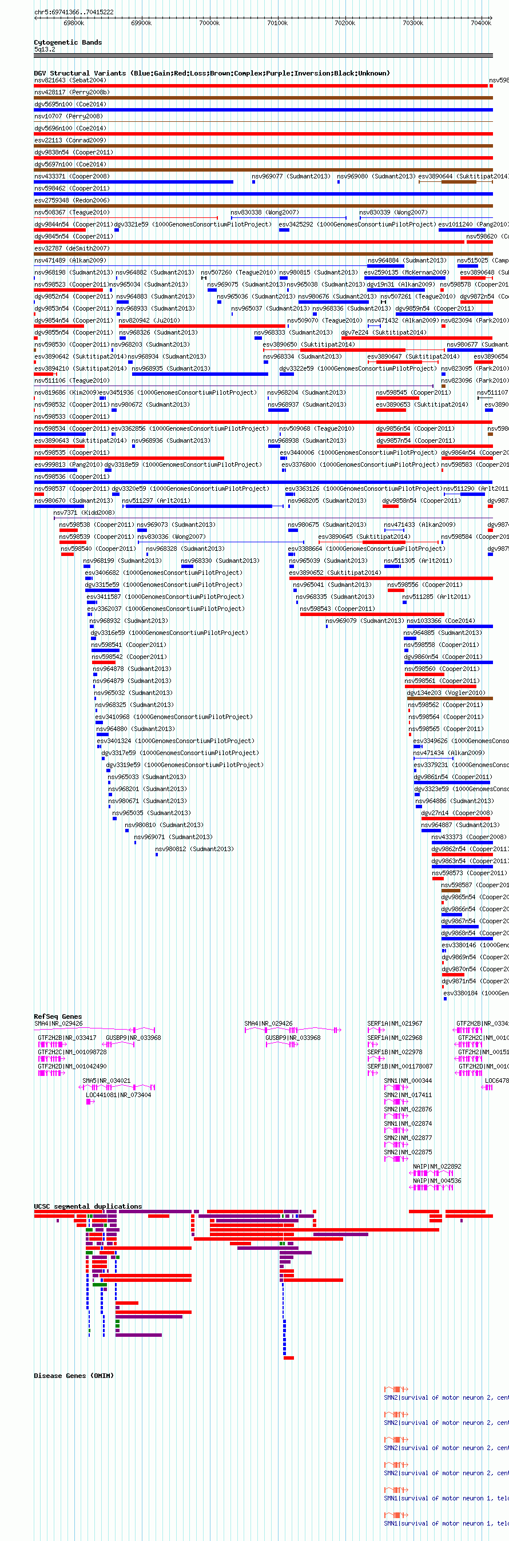Click the 70300k ruler tick label
Viewport: 509px width, 1541px height.
point(413,23)
